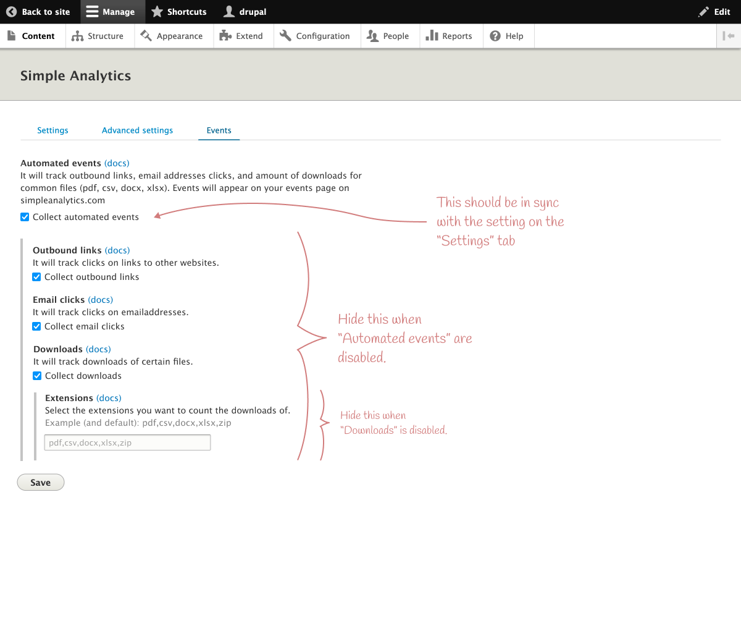Image resolution: width=741 pixels, height=618 pixels.
Task: Open Extend via the puzzle piece icon
Action: (225, 36)
